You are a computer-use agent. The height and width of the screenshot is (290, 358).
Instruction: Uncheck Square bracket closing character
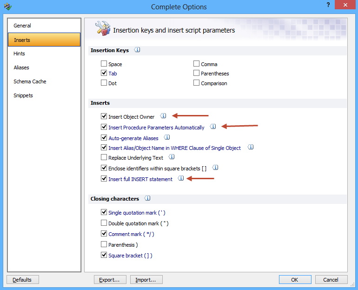104,255
